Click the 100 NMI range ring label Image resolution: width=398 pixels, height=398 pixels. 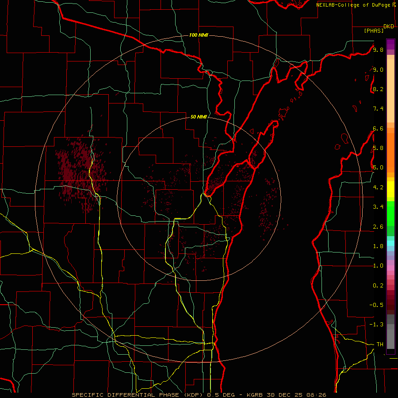point(199,35)
